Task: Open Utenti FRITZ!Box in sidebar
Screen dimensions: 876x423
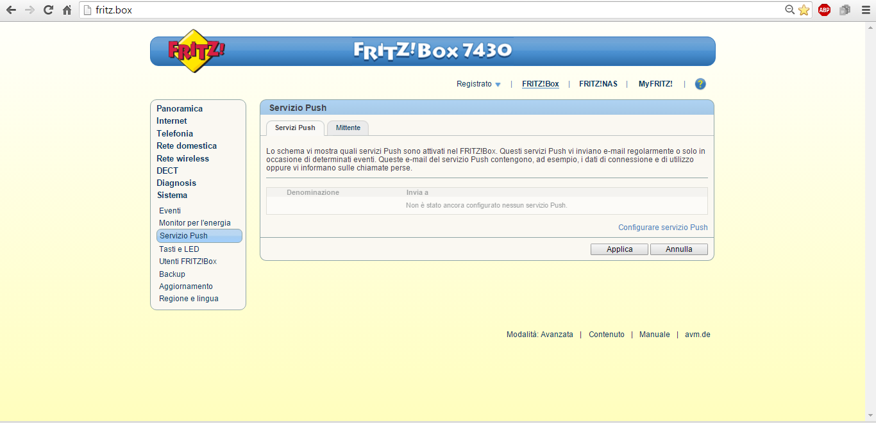Action: point(188,261)
